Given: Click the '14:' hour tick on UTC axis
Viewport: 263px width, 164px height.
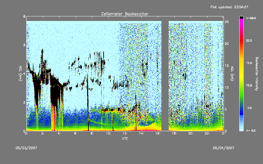Looking at the screenshot, I should tap(141, 133).
